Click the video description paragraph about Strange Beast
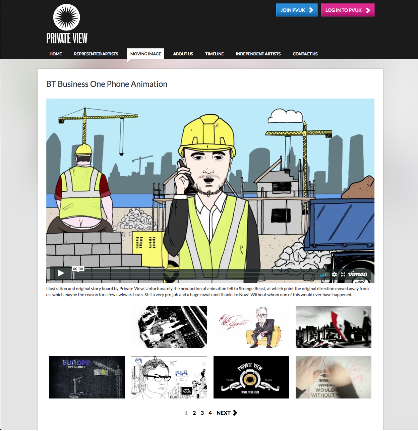This screenshot has height=431, width=418. (207, 292)
